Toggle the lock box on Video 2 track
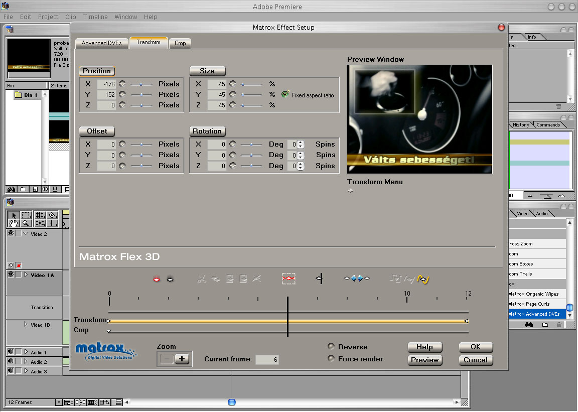The height and width of the screenshot is (412, 578). pyautogui.click(x=19, y=234)
